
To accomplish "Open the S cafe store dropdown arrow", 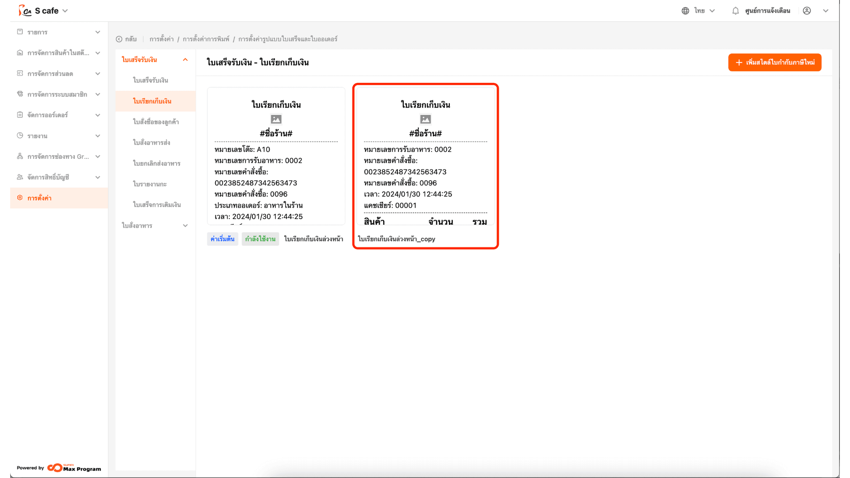I will [x=65, y=11].
